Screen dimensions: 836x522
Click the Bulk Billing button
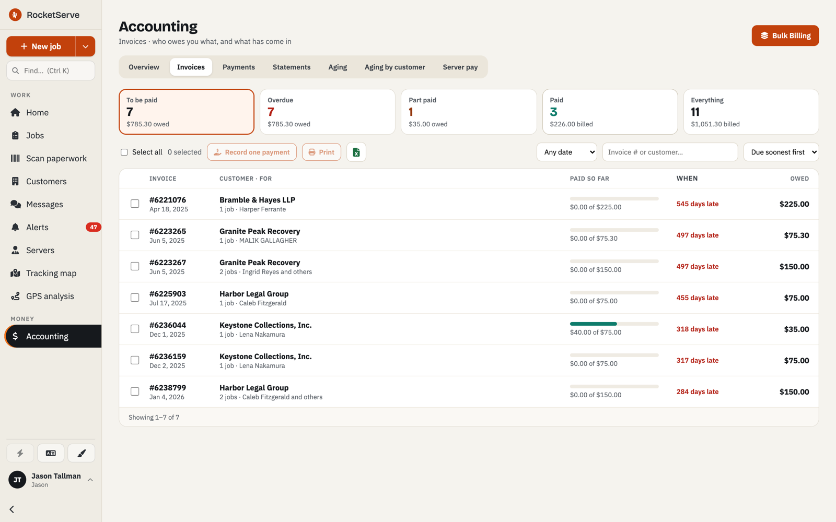(x=785, y=35)
